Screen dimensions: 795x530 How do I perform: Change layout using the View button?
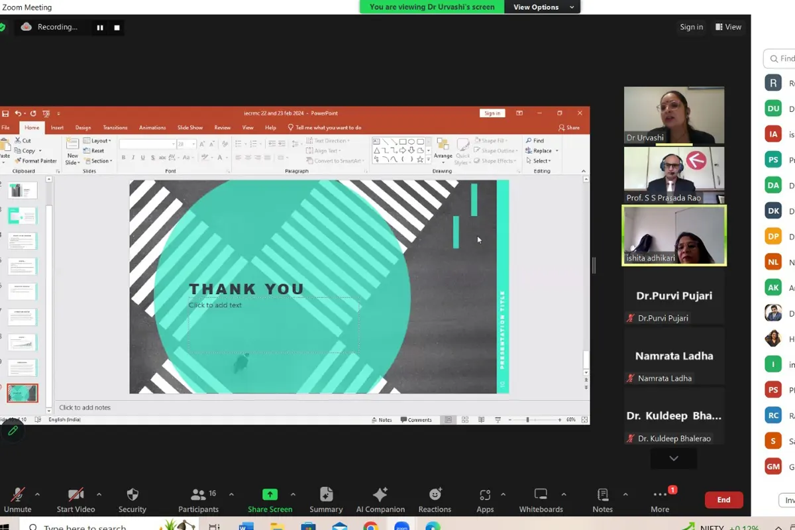tap(729, 27)
